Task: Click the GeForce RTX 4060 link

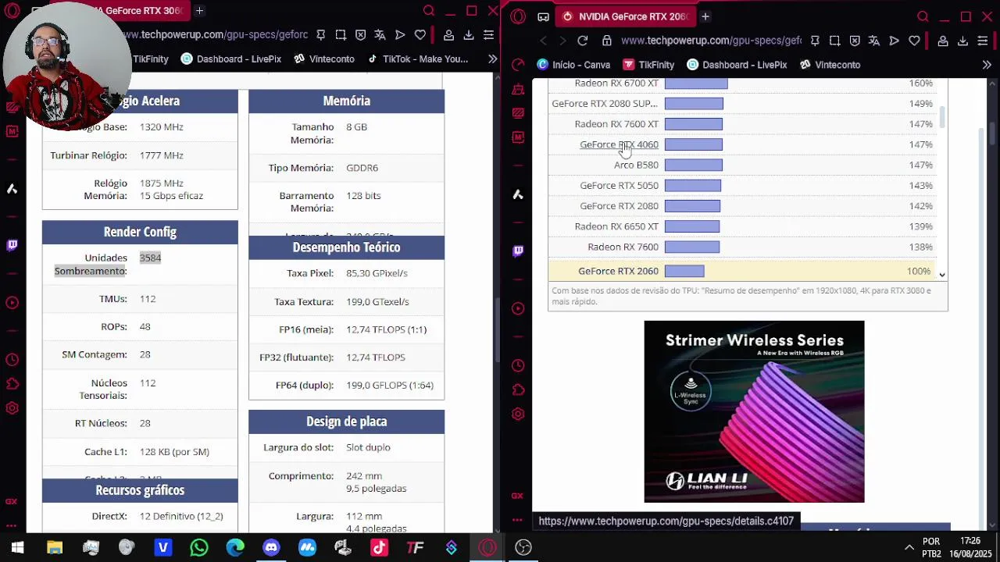Action: (x=619, y=144)
